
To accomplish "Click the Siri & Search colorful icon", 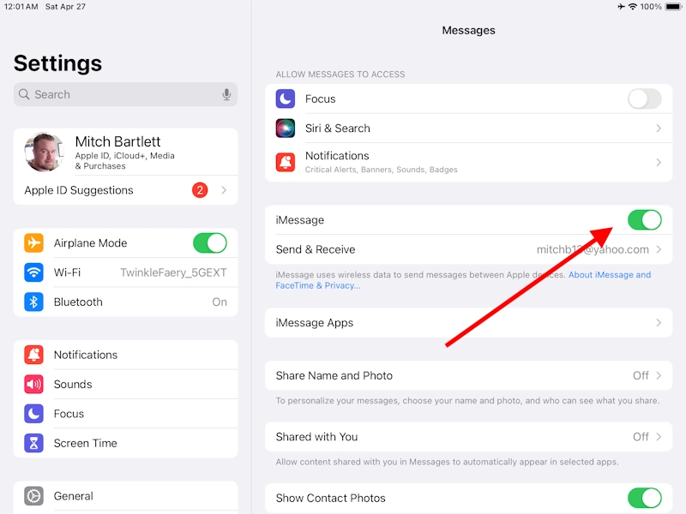I will pos(285,128).
